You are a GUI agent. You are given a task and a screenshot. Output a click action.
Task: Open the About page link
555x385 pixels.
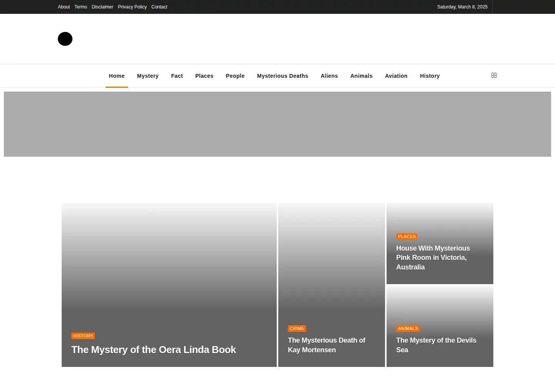pos(64,7)
